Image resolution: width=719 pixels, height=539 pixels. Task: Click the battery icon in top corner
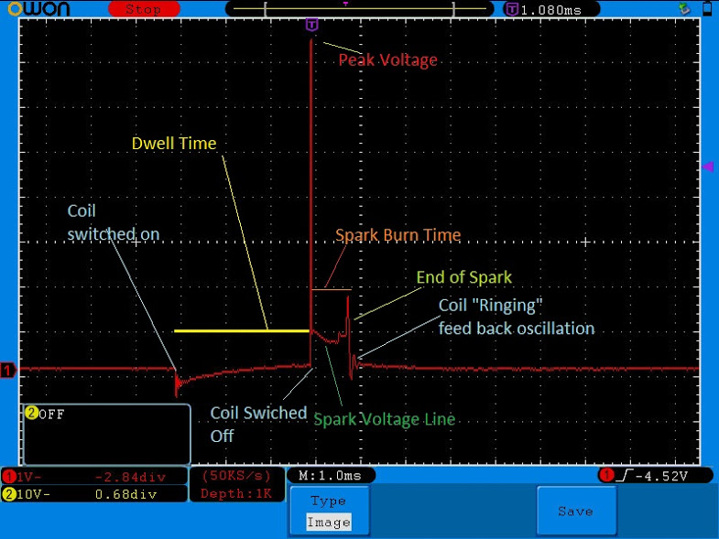point(707,9)
